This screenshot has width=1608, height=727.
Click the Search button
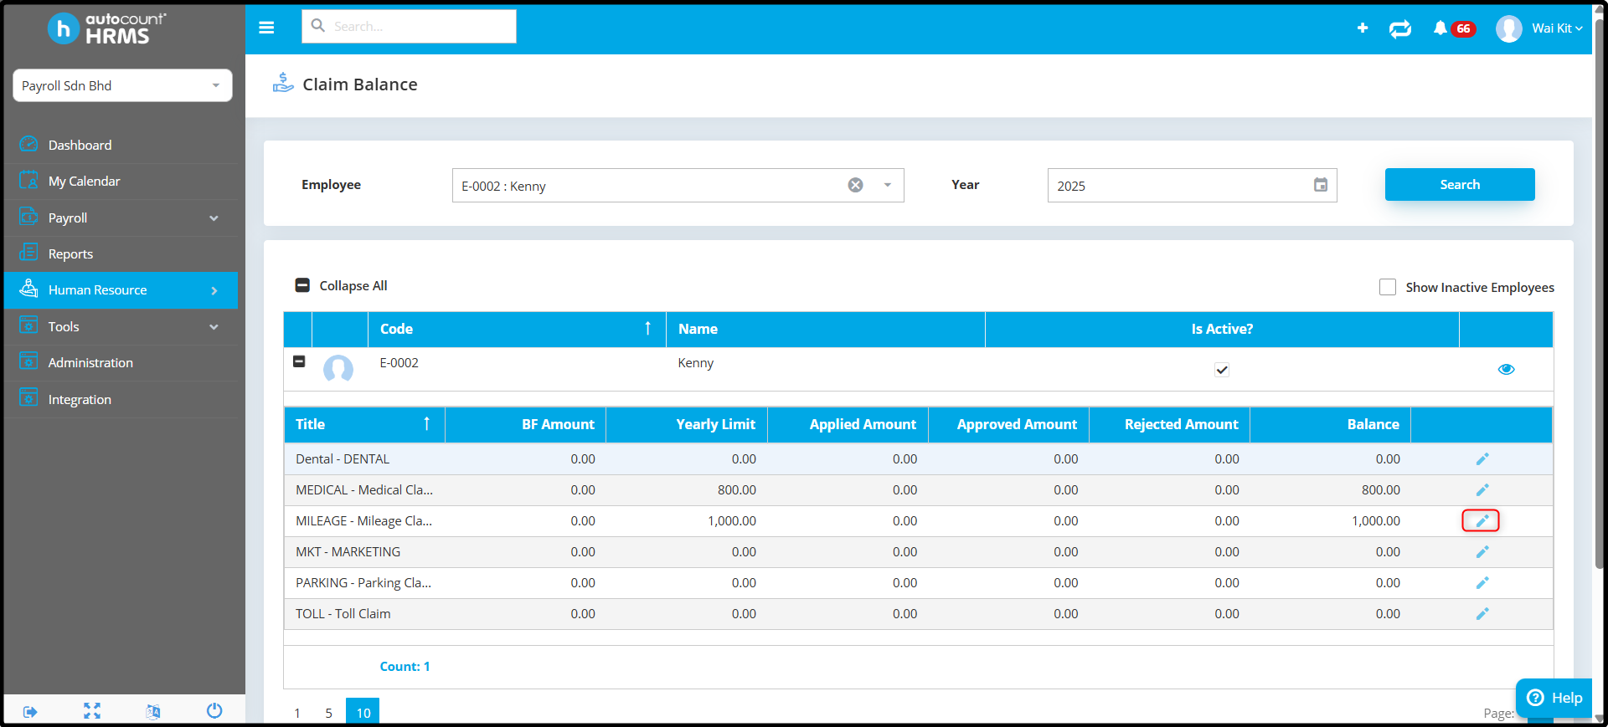point(1460,184)
